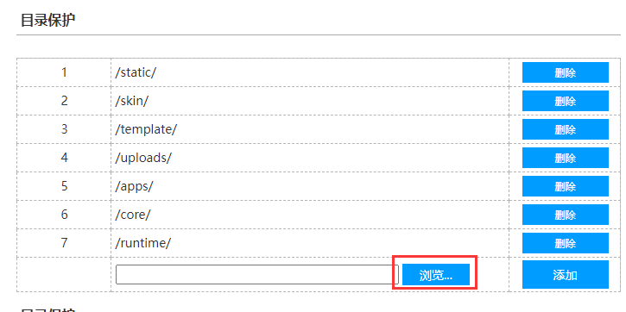
Task: Select the /uploads/ path text
Action: (x=143, y=158)
